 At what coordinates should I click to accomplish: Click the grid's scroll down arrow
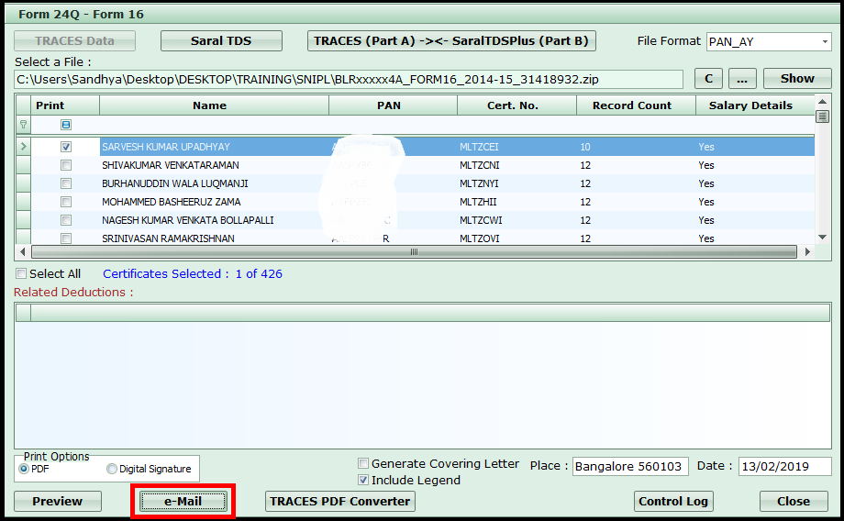(x=822, y=238)
